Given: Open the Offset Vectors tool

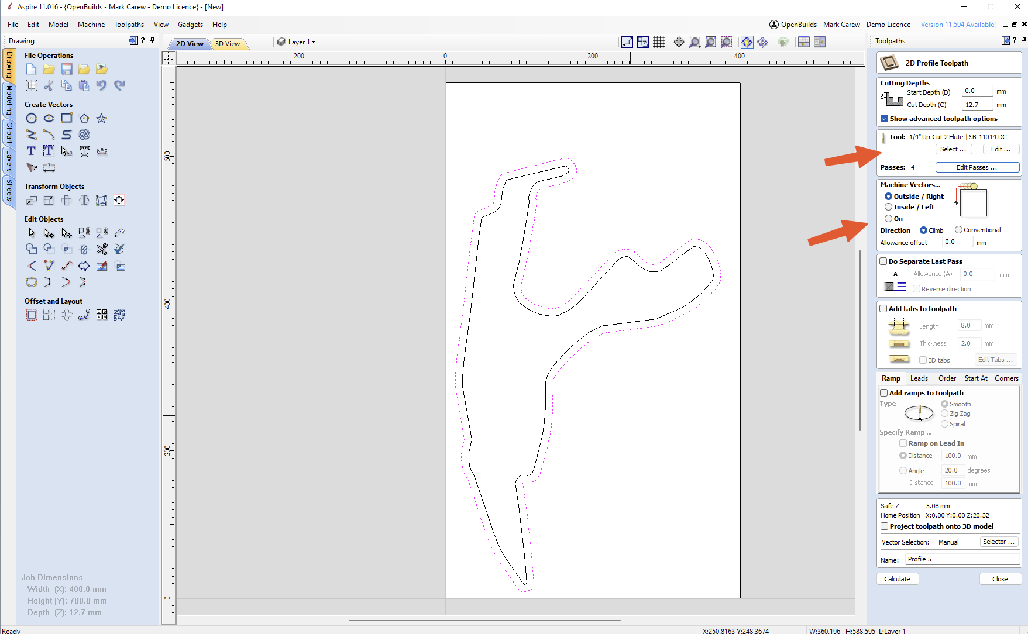Looking at the screenshot, I should tap(32, 315).
